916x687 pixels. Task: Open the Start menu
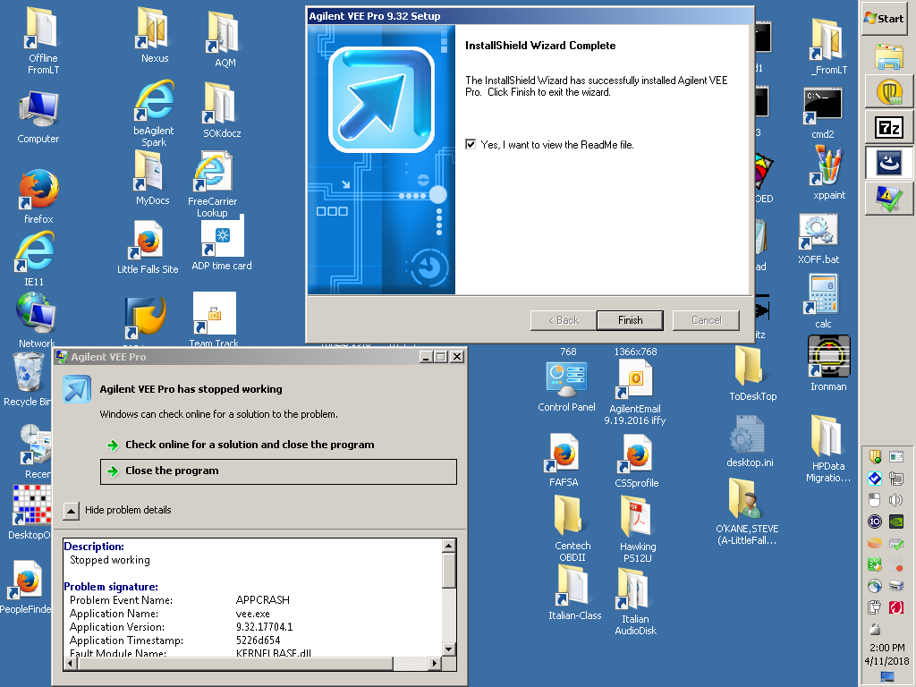(x=884, y=18)
